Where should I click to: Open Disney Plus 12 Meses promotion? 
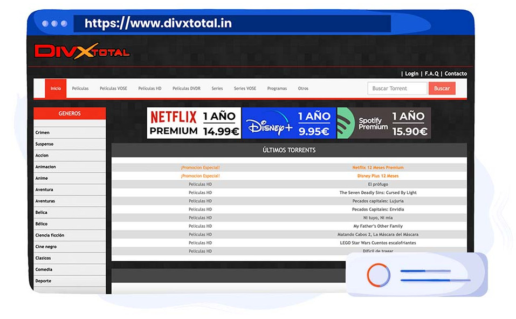(x=378, y=176)
